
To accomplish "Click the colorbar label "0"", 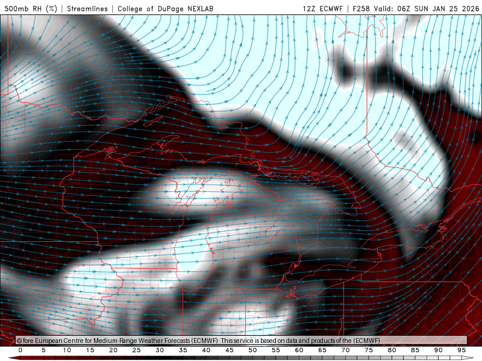I will click(x=20, y=350).
